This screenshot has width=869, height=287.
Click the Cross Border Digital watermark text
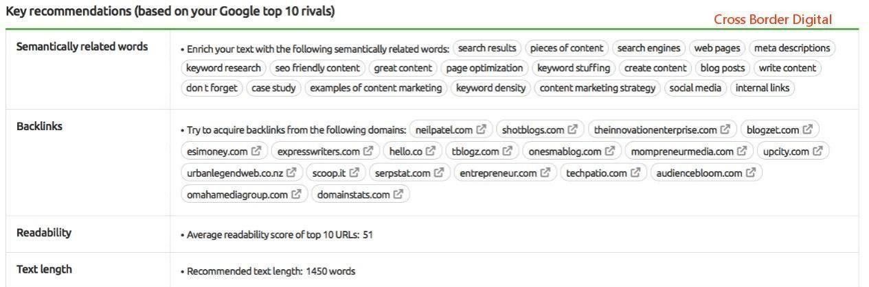[772, 19]
